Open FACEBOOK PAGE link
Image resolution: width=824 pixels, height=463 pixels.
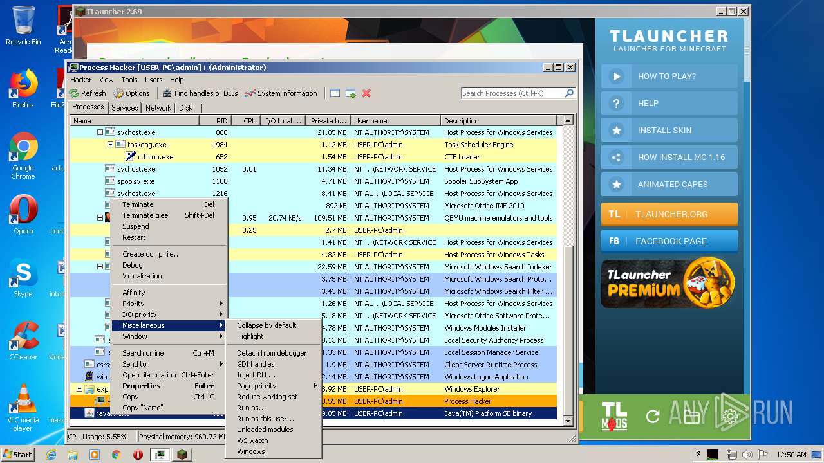669,241
